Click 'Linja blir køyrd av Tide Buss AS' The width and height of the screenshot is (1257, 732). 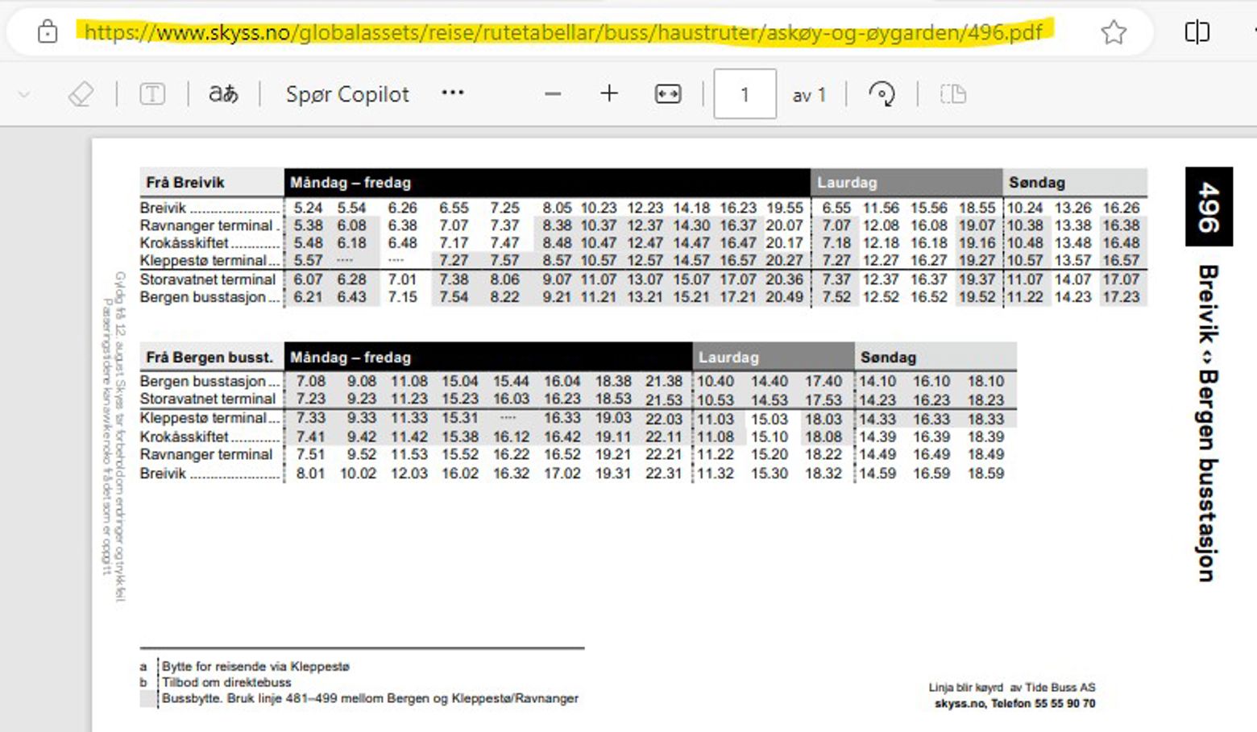1012,687
